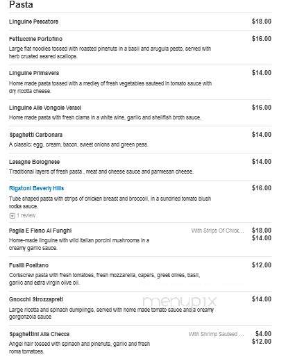304x359 pixels.
Task: Select the Lasagne Bolognese title
Action: coord(35,162)
